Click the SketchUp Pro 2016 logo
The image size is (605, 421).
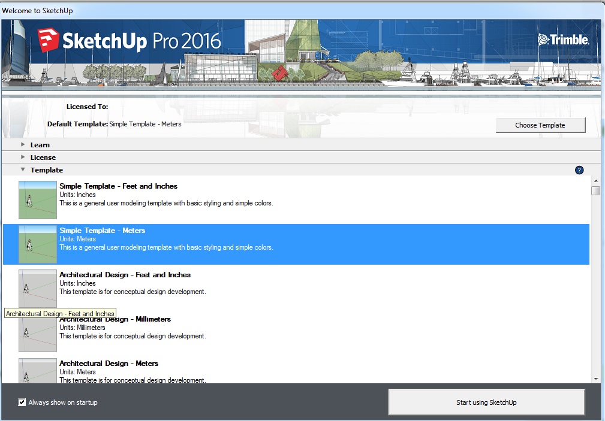[130, 40]
